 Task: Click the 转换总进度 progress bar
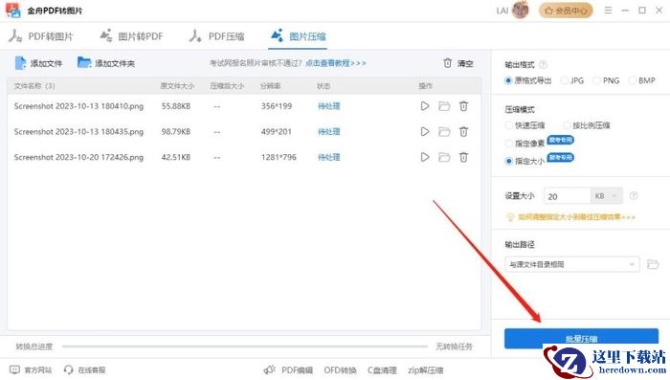tap(244, 346)
